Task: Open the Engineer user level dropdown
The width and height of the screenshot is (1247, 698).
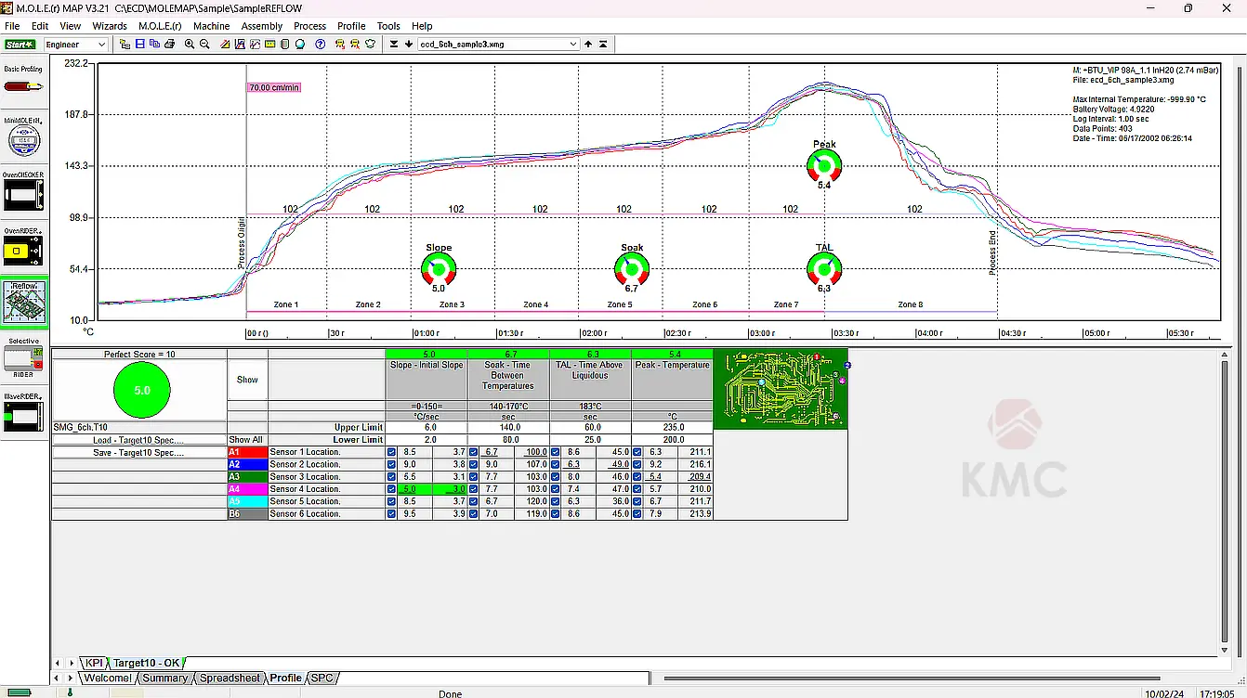Action: [x=100, y=45]
